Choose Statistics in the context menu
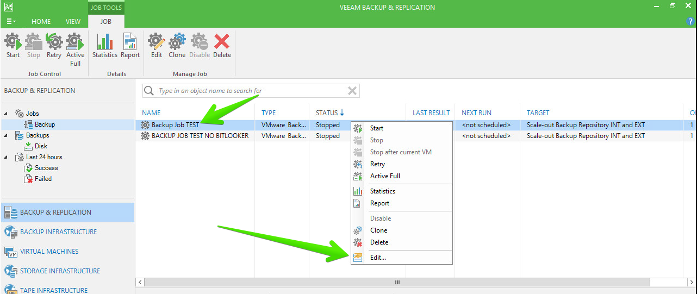The image size is (697, 294). click(x=401, y=191)
